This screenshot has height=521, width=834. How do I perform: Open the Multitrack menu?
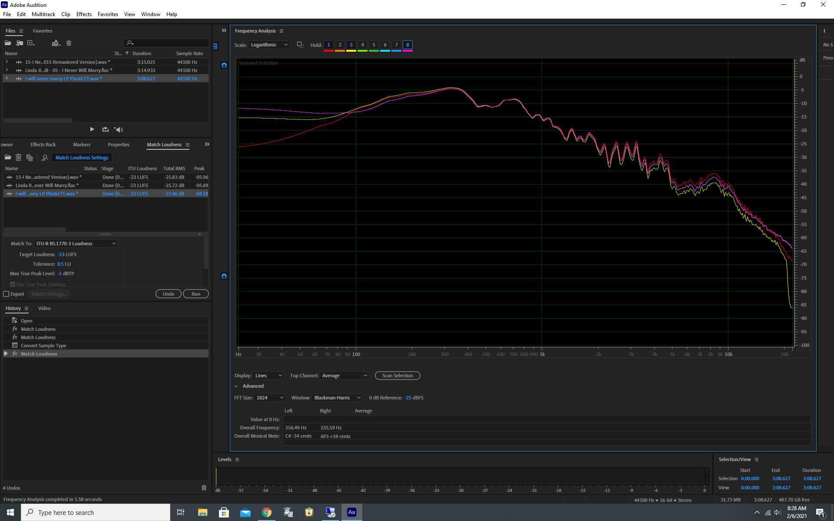(x=43, y=14)
